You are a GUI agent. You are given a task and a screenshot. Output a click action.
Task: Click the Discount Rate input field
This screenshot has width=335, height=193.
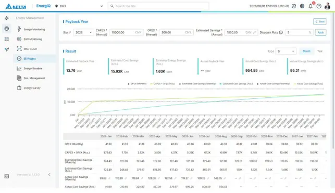pyautogui.click(x=299, y=32)
